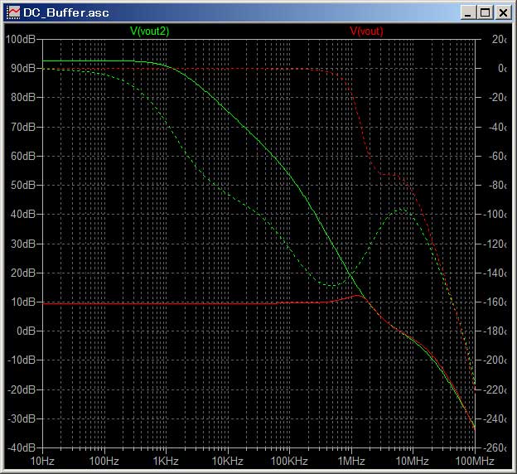
Task: Click the 10MHz frequency axis label
Action: (412, 461)
